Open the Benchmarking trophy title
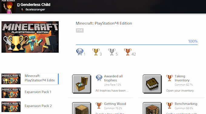 pyautogui.click(x=186, y=104)
